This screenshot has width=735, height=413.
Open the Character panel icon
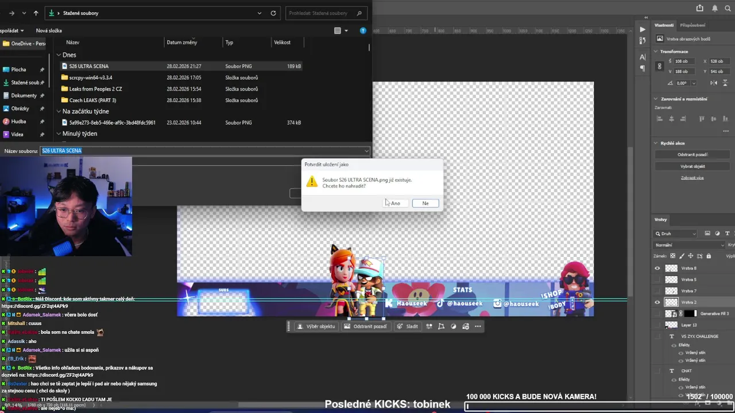(643, 57)
